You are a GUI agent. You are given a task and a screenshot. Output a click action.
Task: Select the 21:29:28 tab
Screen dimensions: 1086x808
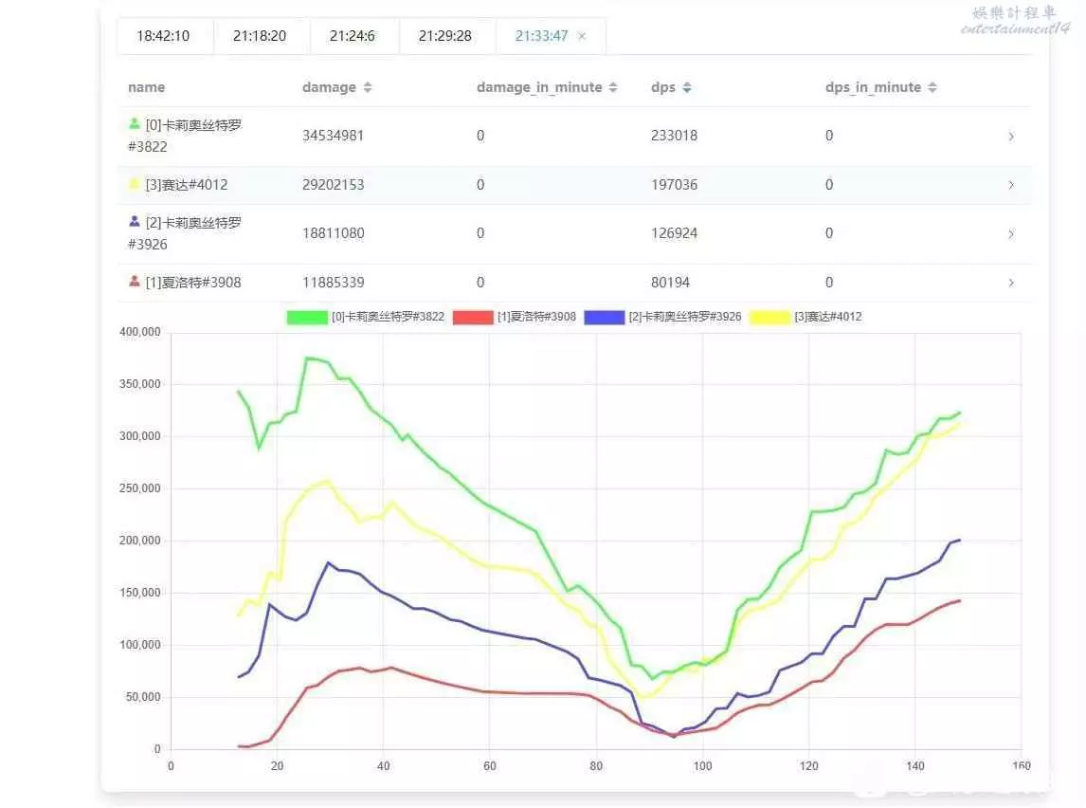[445, 36]
